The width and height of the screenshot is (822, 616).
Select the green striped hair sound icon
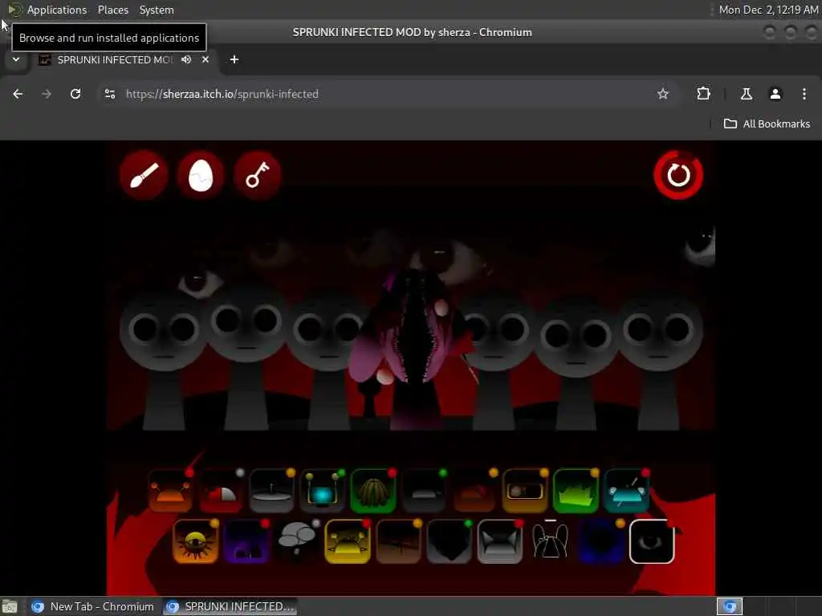372,491
